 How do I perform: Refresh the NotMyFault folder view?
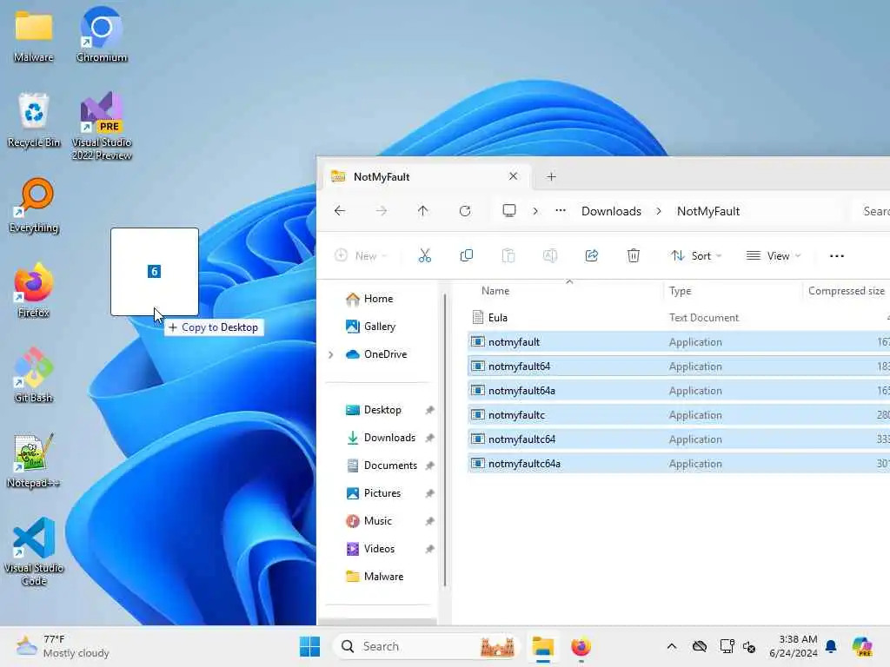tap(465, 211)
